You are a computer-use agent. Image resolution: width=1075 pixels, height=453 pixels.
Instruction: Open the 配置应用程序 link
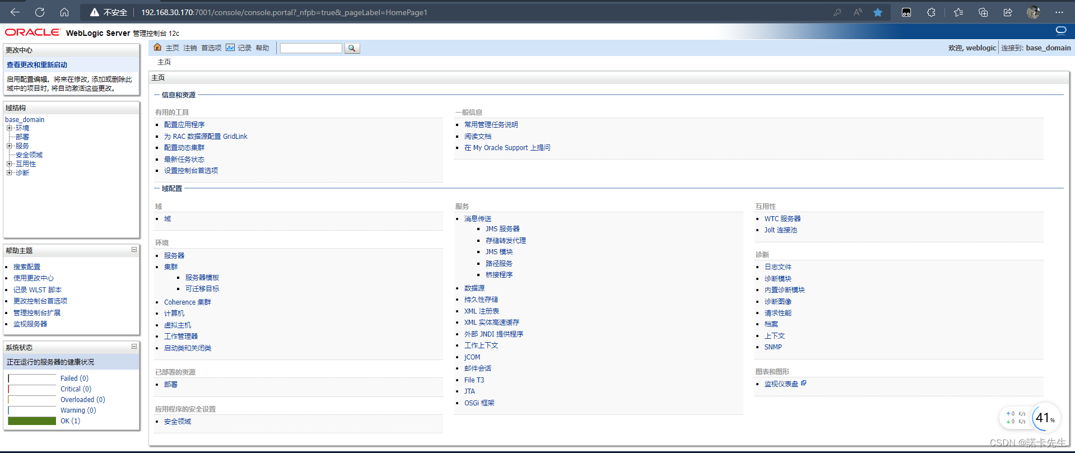(184, 125)
